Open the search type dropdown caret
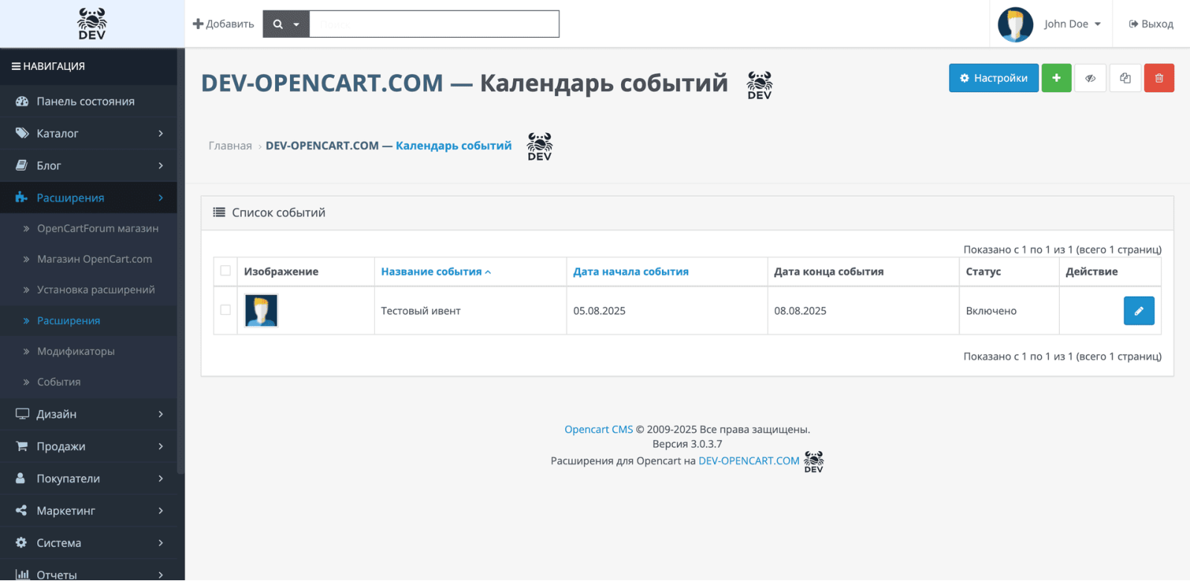The height and width of the screenshot is (581, 1190). tap(296, 25)
